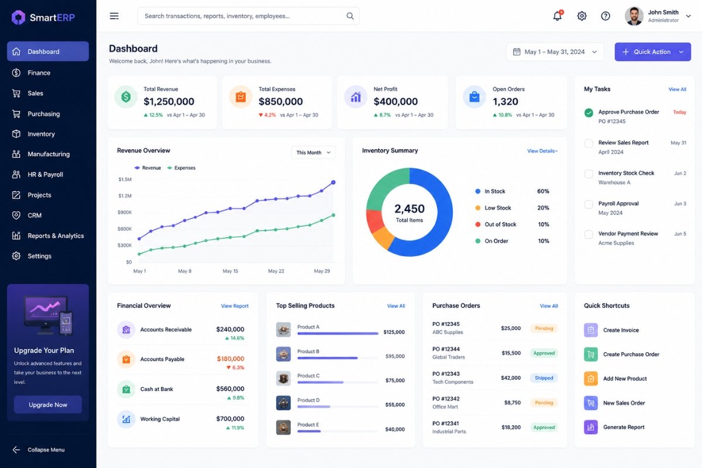The height and width of the screenshot is (468, 702).
Task: Toggle the hamburger menu icon
Action: (x=114, y=16)
